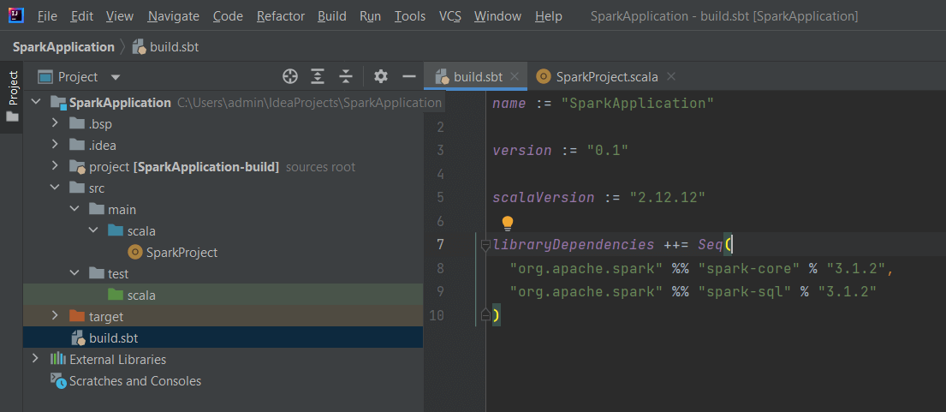The width and height of the screenshot is (946, 412).
Task: Select SparkProject file in the project tree
Action: click(181, 253)
